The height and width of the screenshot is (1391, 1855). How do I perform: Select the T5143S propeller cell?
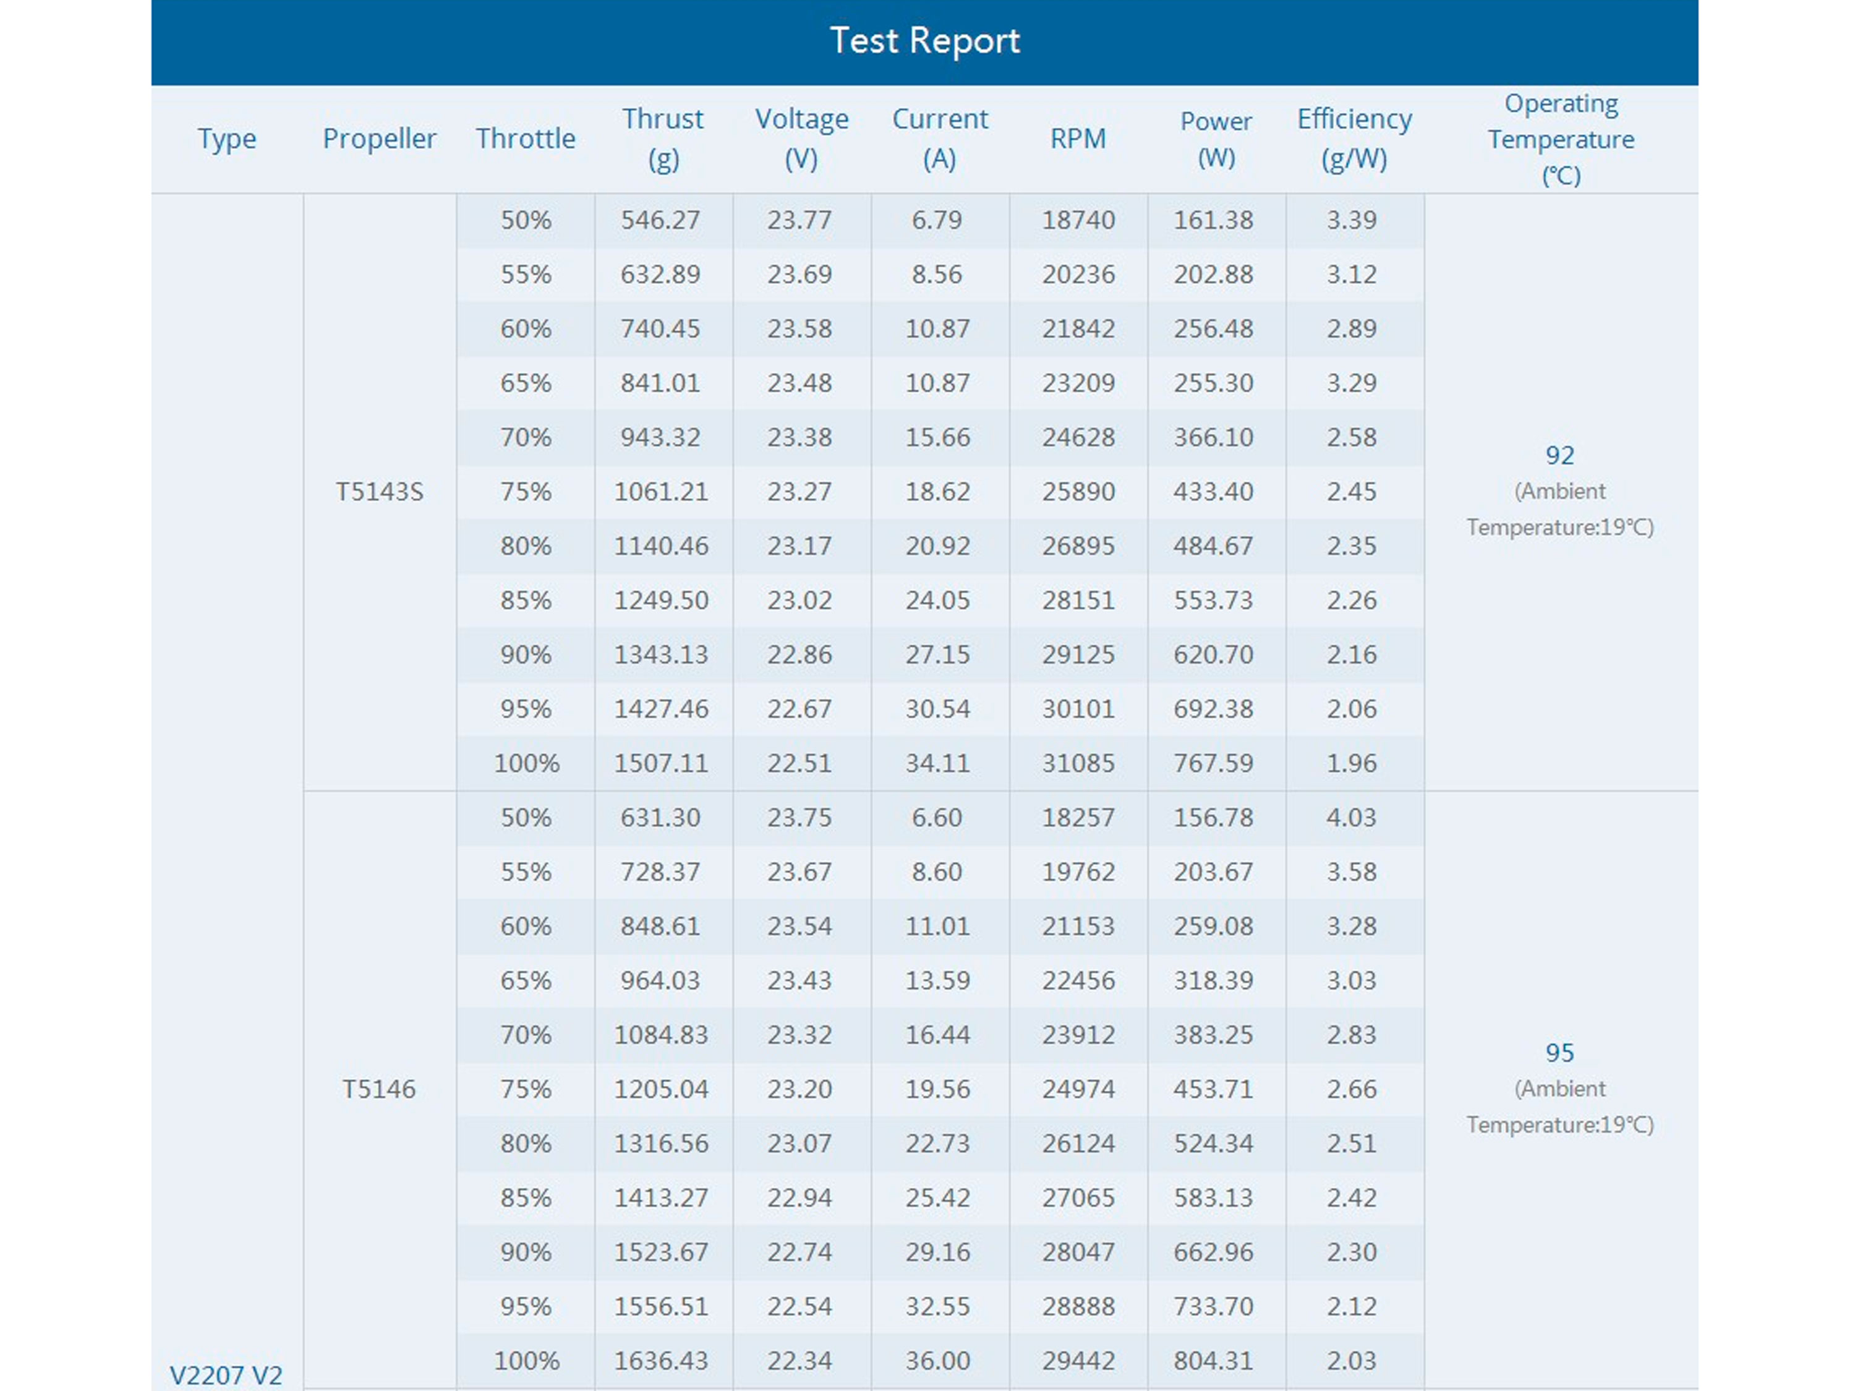379,492
